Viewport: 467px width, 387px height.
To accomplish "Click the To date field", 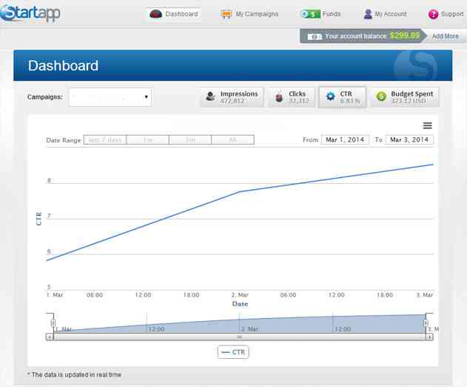I will 409,139.
